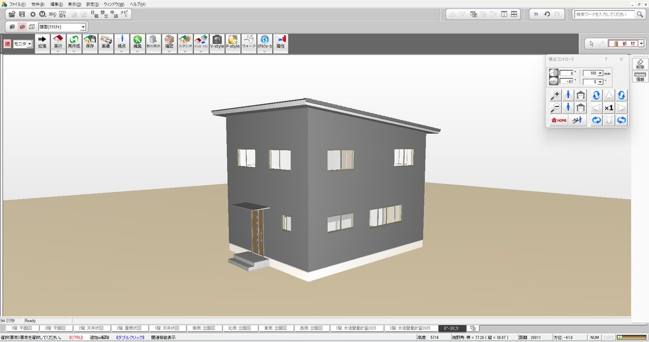Screen dimensions: 649x342
Task: Open リアルウォーカー tool
Action: click(x=264, y=42)
